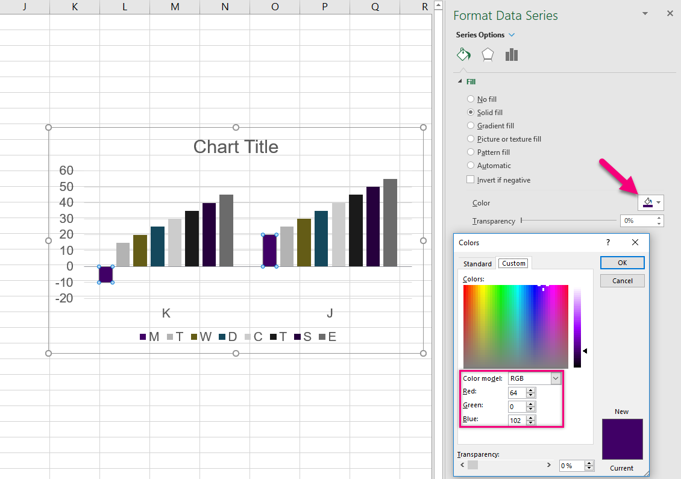Click the luminance brightness bar
Image resolution: width=681 pixels, height=479 pixels.
[x=577, y=327]
